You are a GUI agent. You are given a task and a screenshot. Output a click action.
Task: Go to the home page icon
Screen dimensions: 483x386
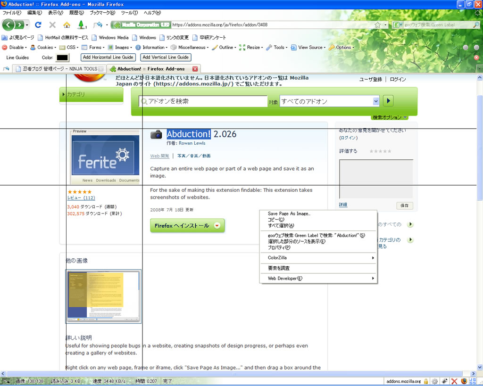click(x=67, y=25)
